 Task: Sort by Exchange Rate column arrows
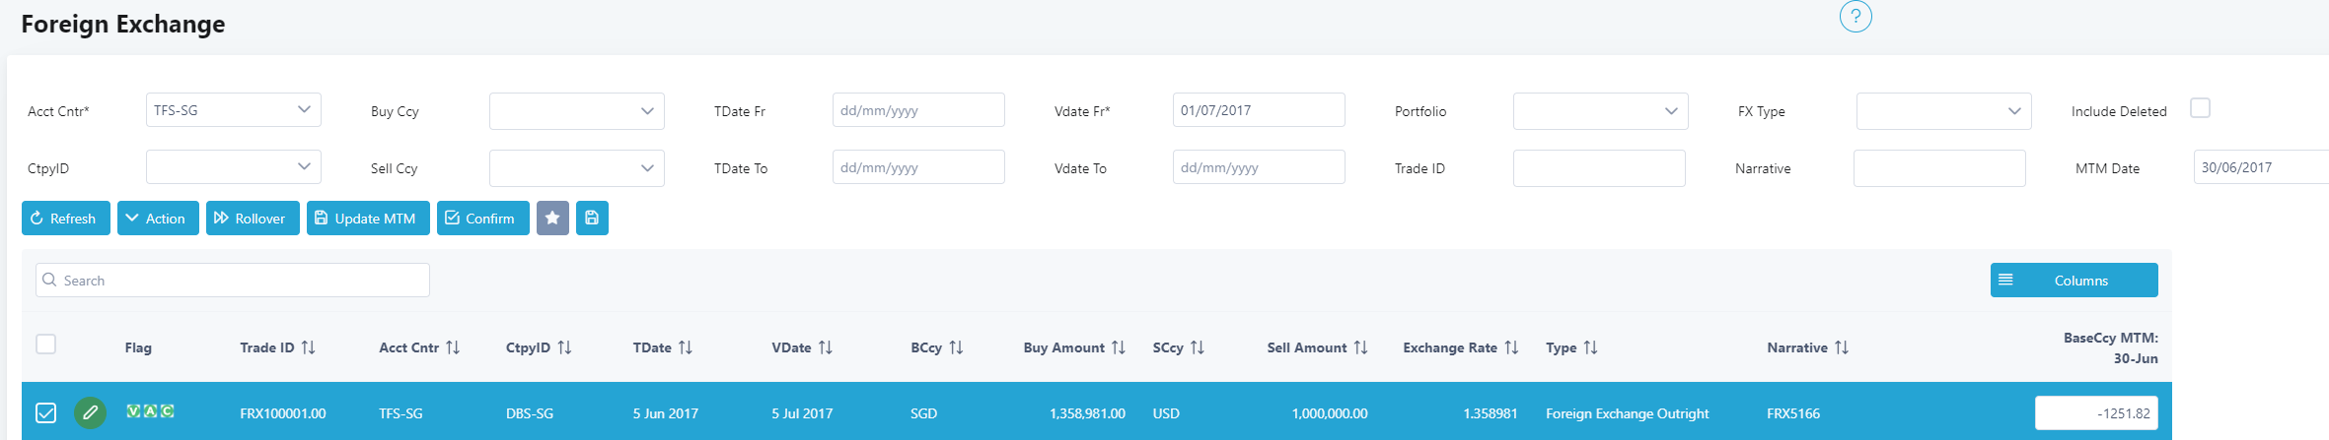coord(1511,347)
